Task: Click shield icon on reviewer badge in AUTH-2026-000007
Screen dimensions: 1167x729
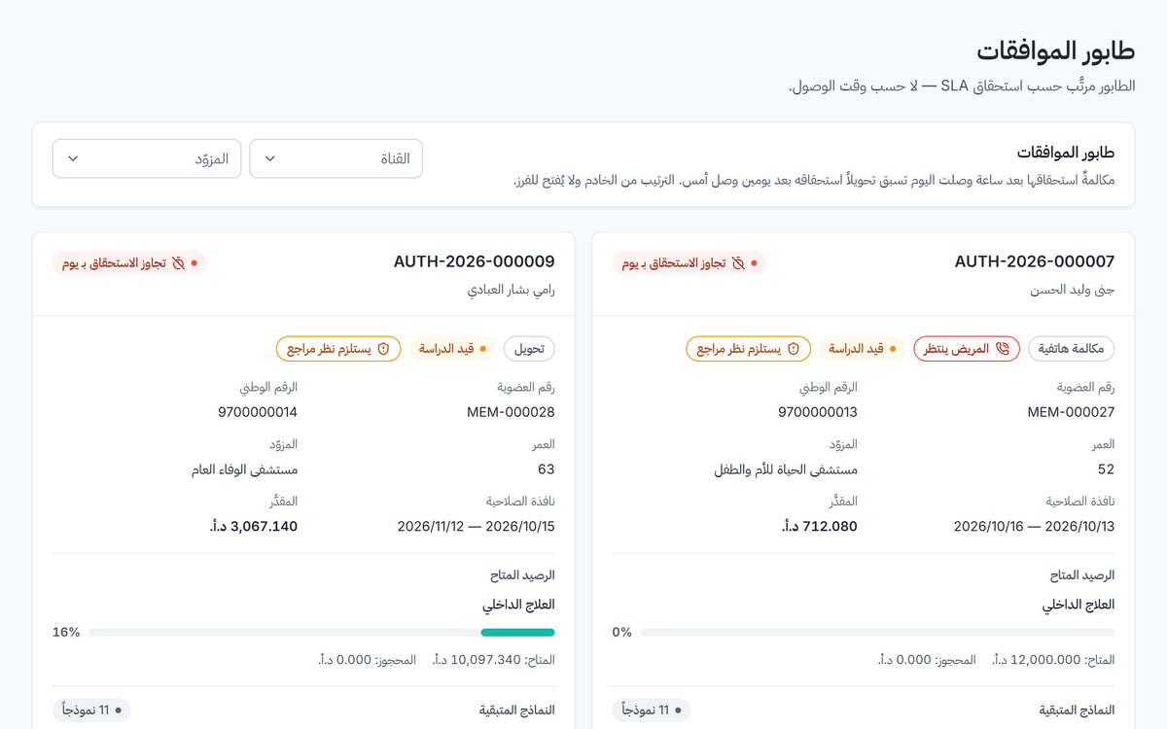Action: (795, 348)
